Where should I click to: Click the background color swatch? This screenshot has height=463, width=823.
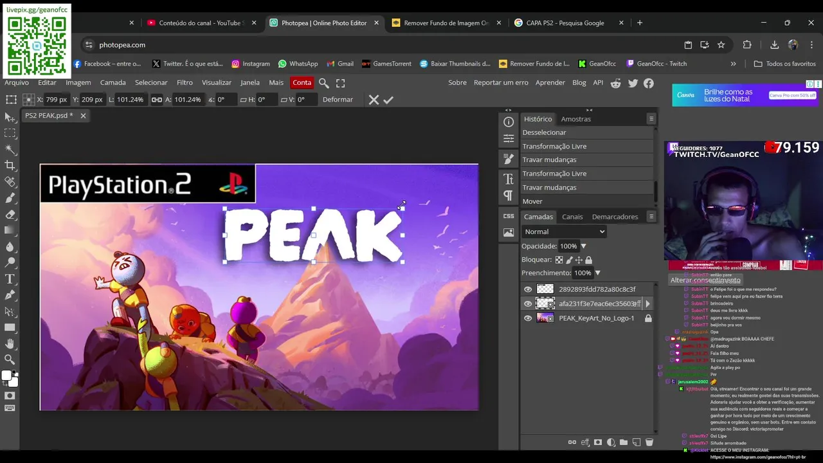pos(14,381)
